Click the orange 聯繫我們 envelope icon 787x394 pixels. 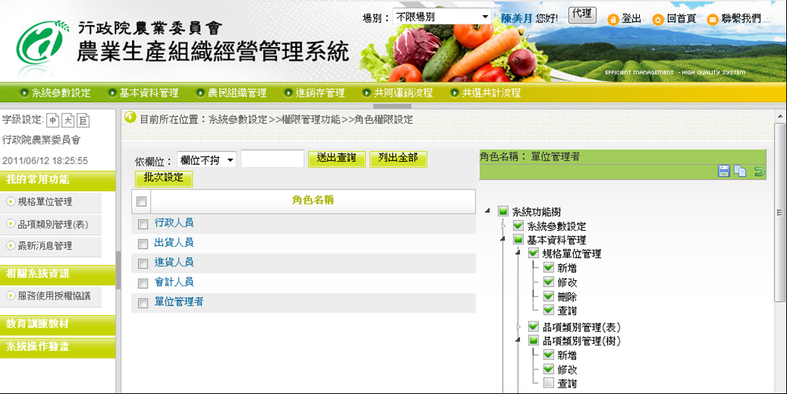(x=712, y=20)
